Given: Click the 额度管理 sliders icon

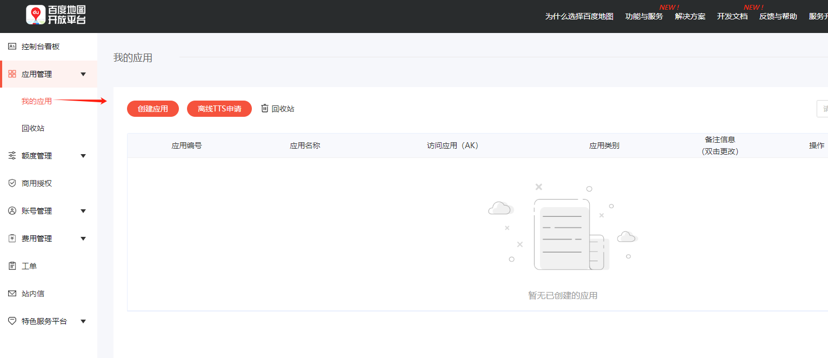Looking at the screenshot, I should pyautogui.click(x=12, y=156).
